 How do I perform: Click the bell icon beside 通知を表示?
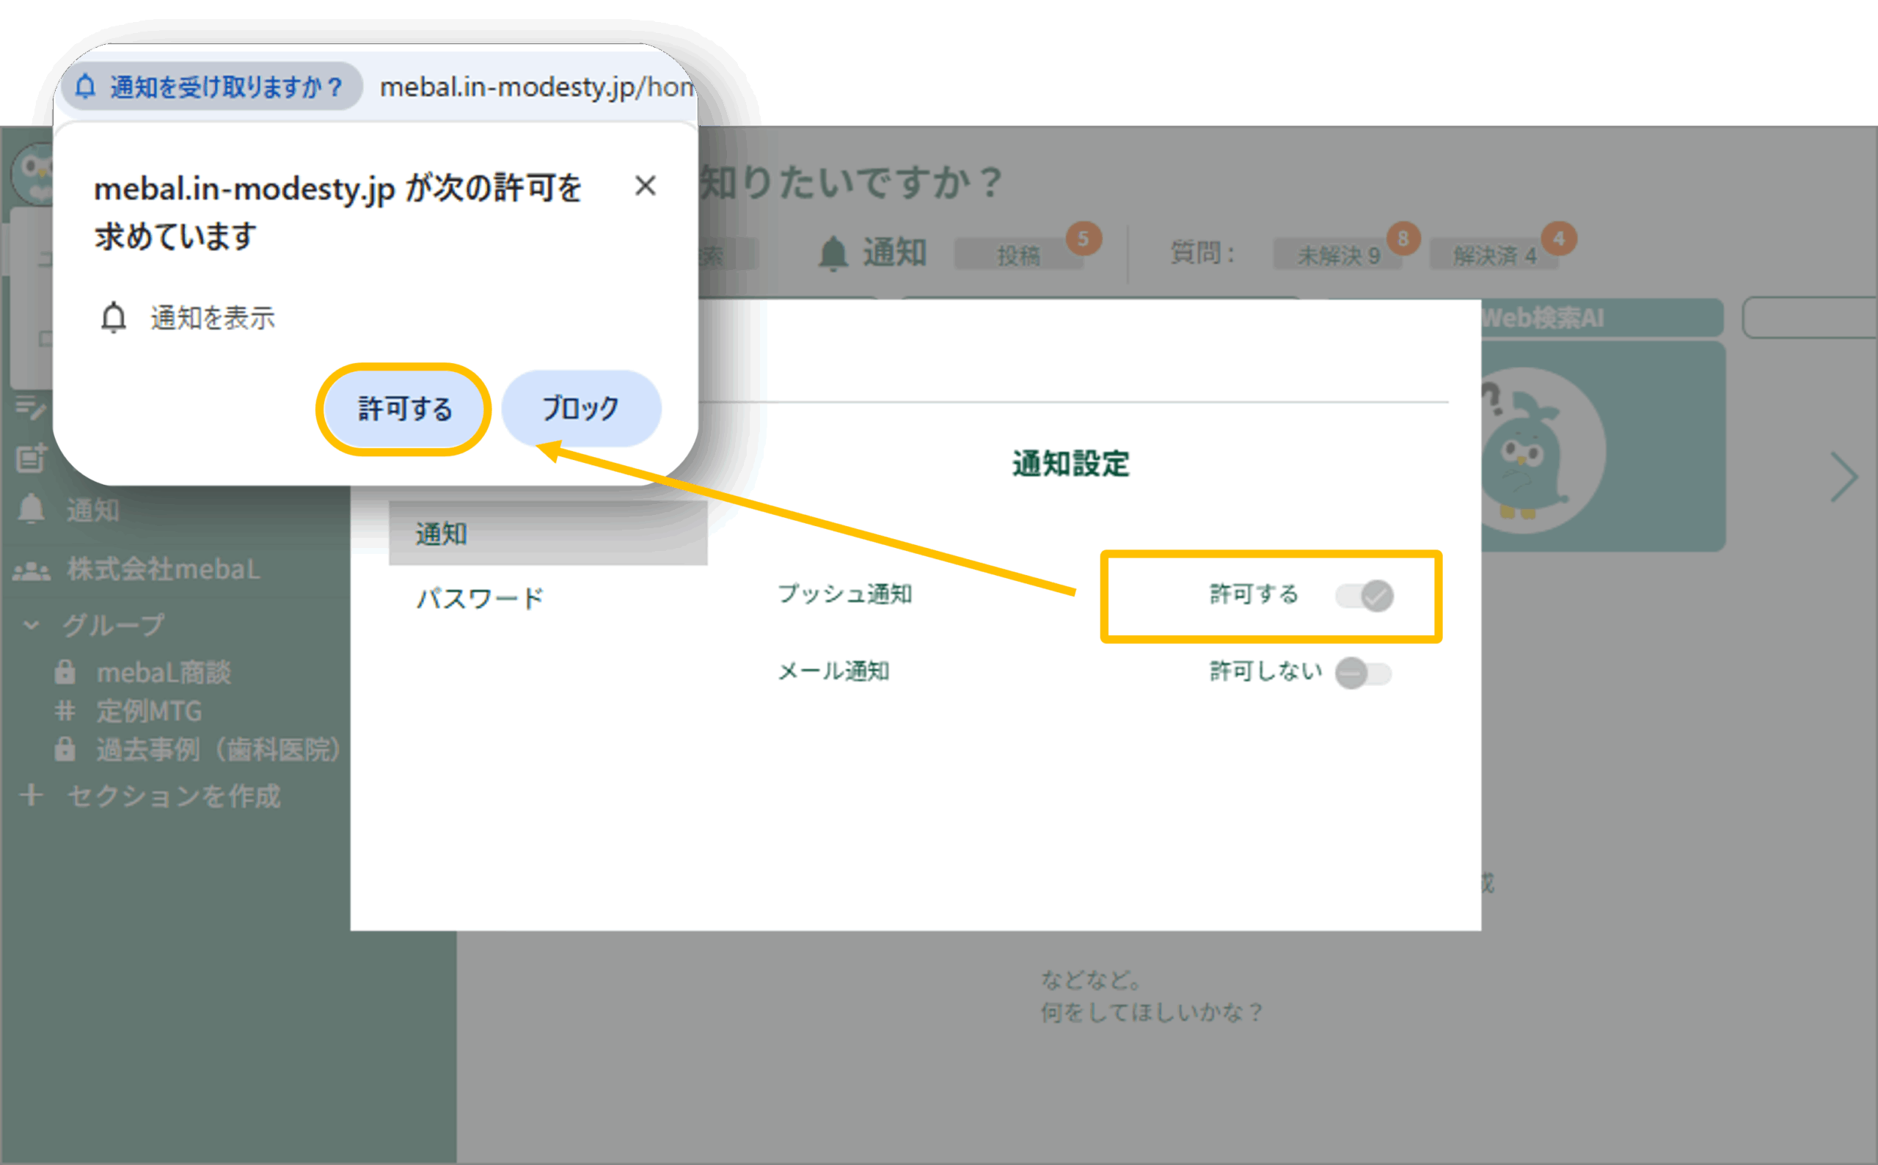click(x=114, y=318)
